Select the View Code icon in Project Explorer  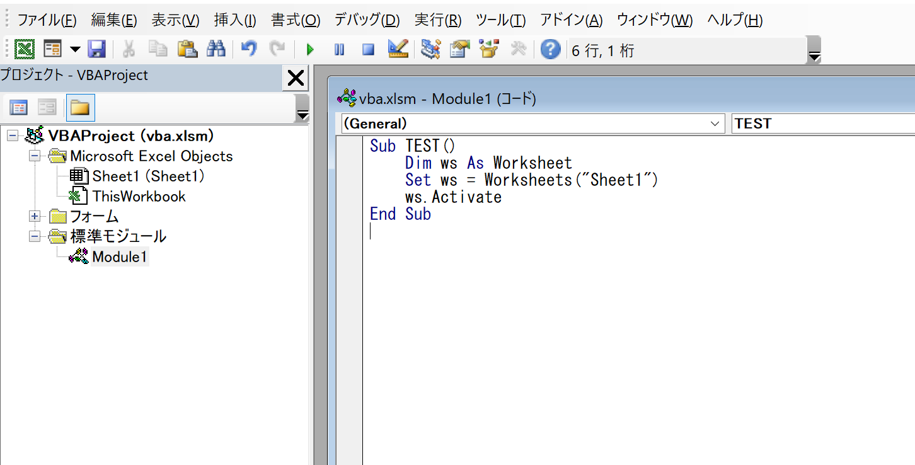[18, 107]
